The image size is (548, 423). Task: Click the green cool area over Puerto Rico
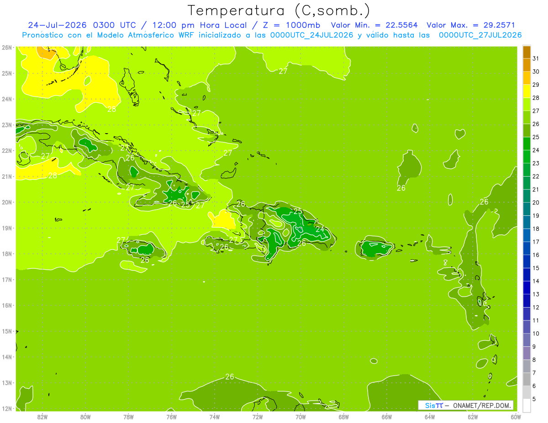click(377, 248)
